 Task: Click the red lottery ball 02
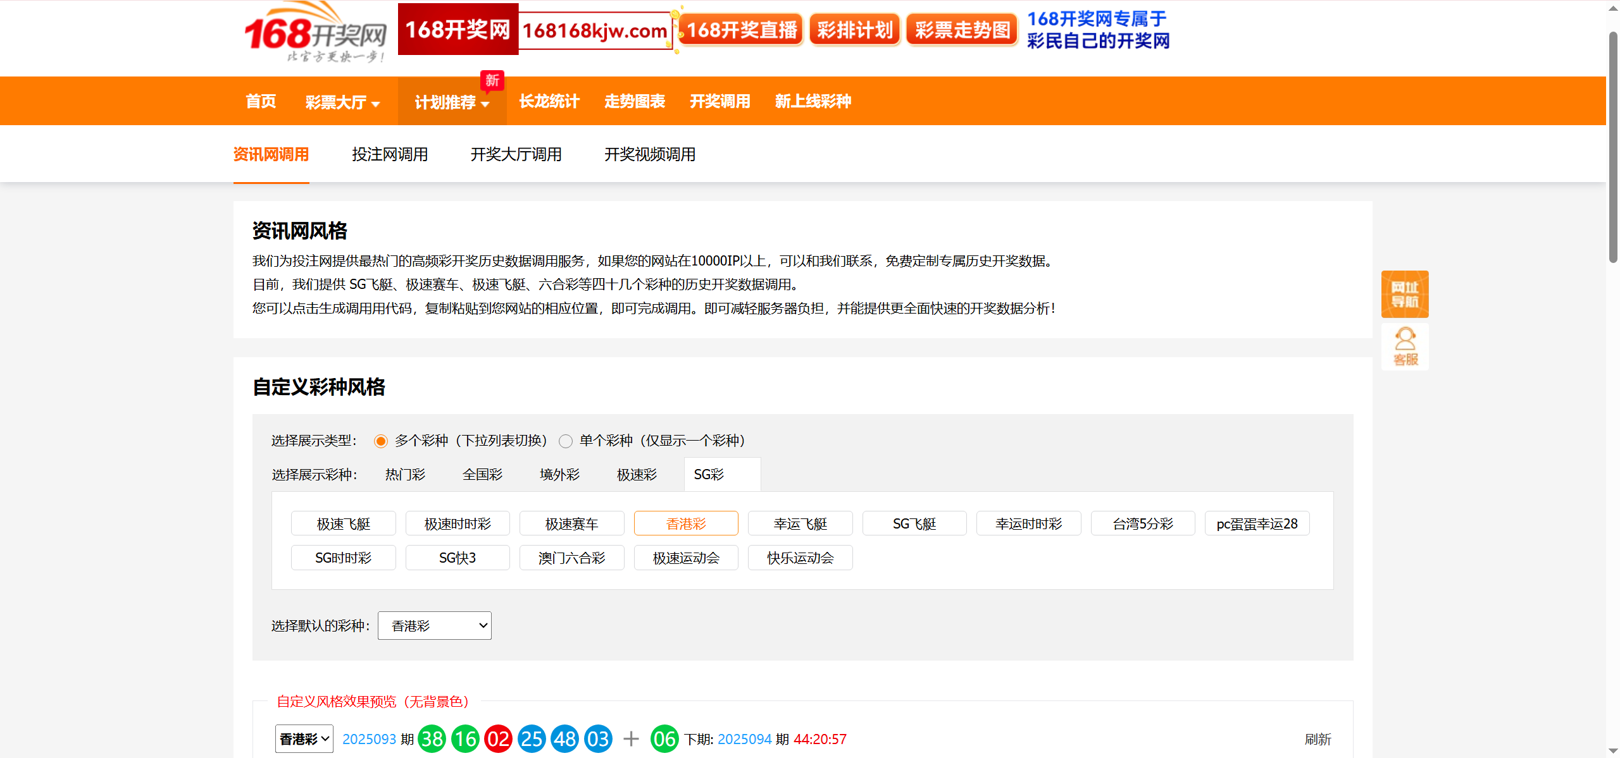[498, 738]
